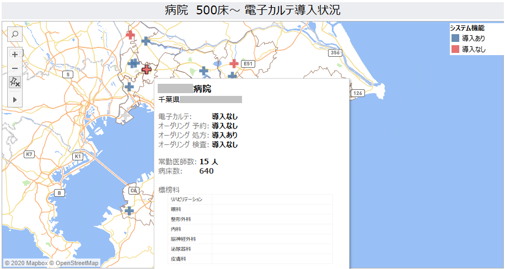Select the northernmost red cross marker
The image size is (505, 269).
130,35
